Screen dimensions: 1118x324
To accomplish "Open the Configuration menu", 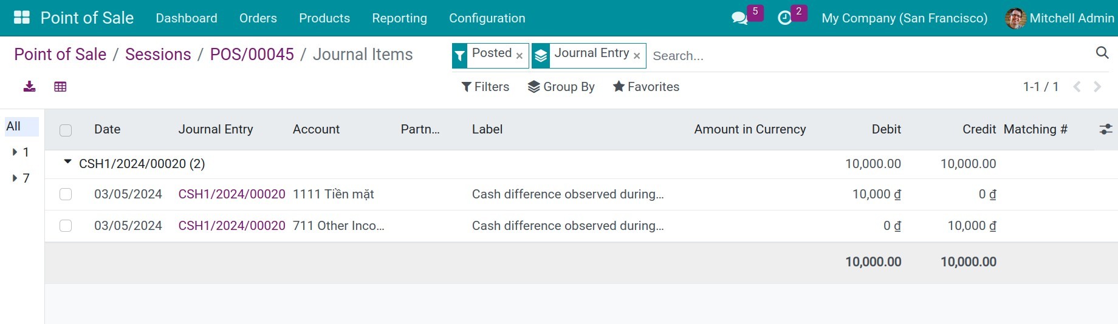I will pos(487,18).
